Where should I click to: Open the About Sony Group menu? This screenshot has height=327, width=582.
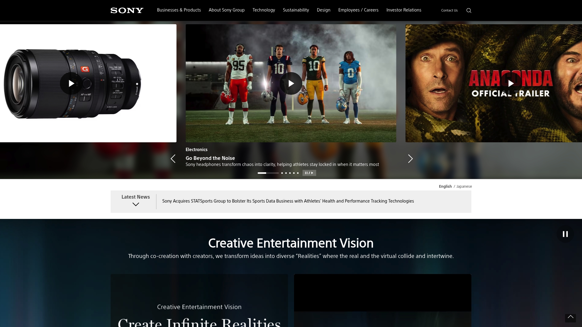point(226,10)
